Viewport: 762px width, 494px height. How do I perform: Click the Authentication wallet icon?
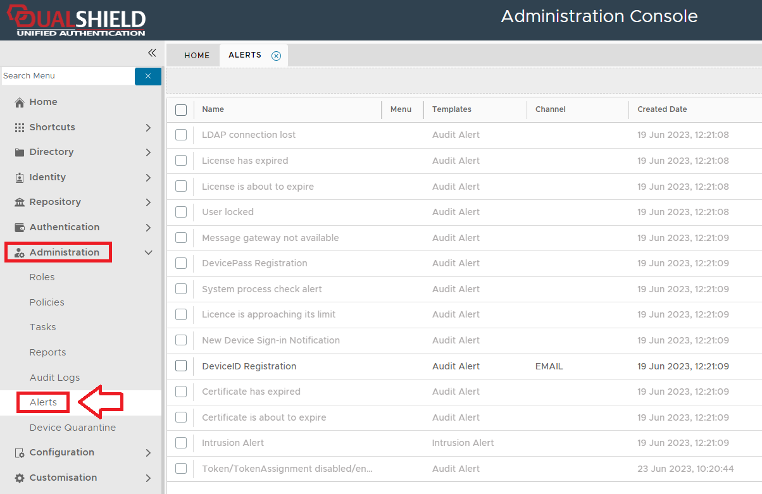20,228
